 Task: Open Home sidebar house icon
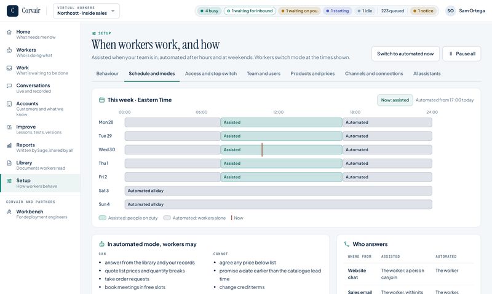[9, 32]
